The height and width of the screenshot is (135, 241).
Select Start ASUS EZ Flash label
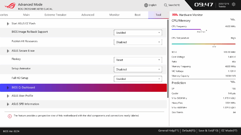tap(23, 23)
